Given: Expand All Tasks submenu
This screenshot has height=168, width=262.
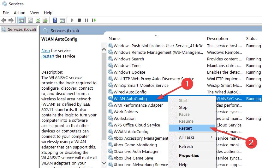Looking at the screenshot, I should pos(192,137).
